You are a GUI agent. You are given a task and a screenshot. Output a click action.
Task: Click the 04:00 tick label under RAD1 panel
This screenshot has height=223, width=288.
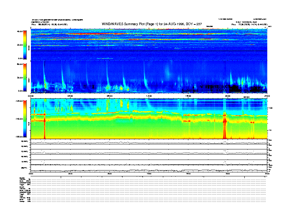(70, 96)
